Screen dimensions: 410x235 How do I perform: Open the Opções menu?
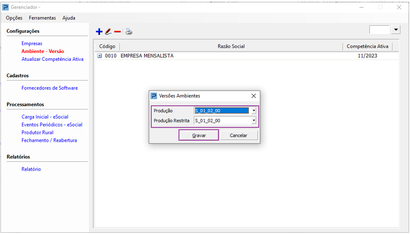[14, 18]
